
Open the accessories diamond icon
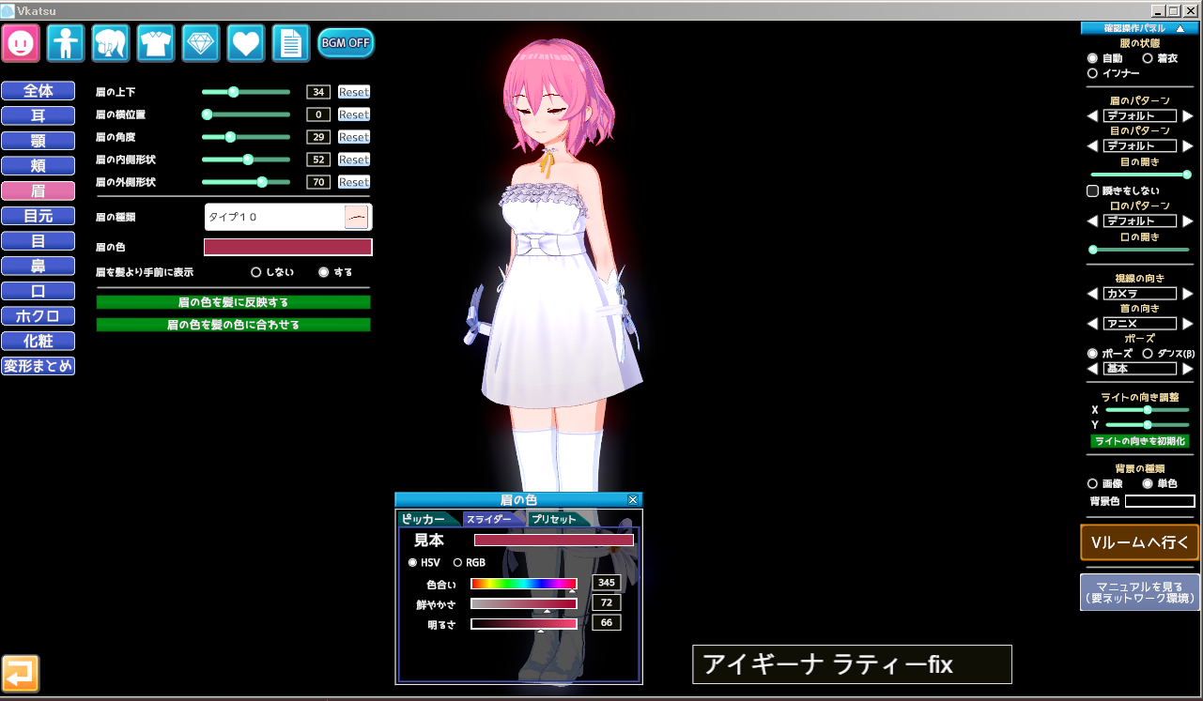tap(201, 42)
